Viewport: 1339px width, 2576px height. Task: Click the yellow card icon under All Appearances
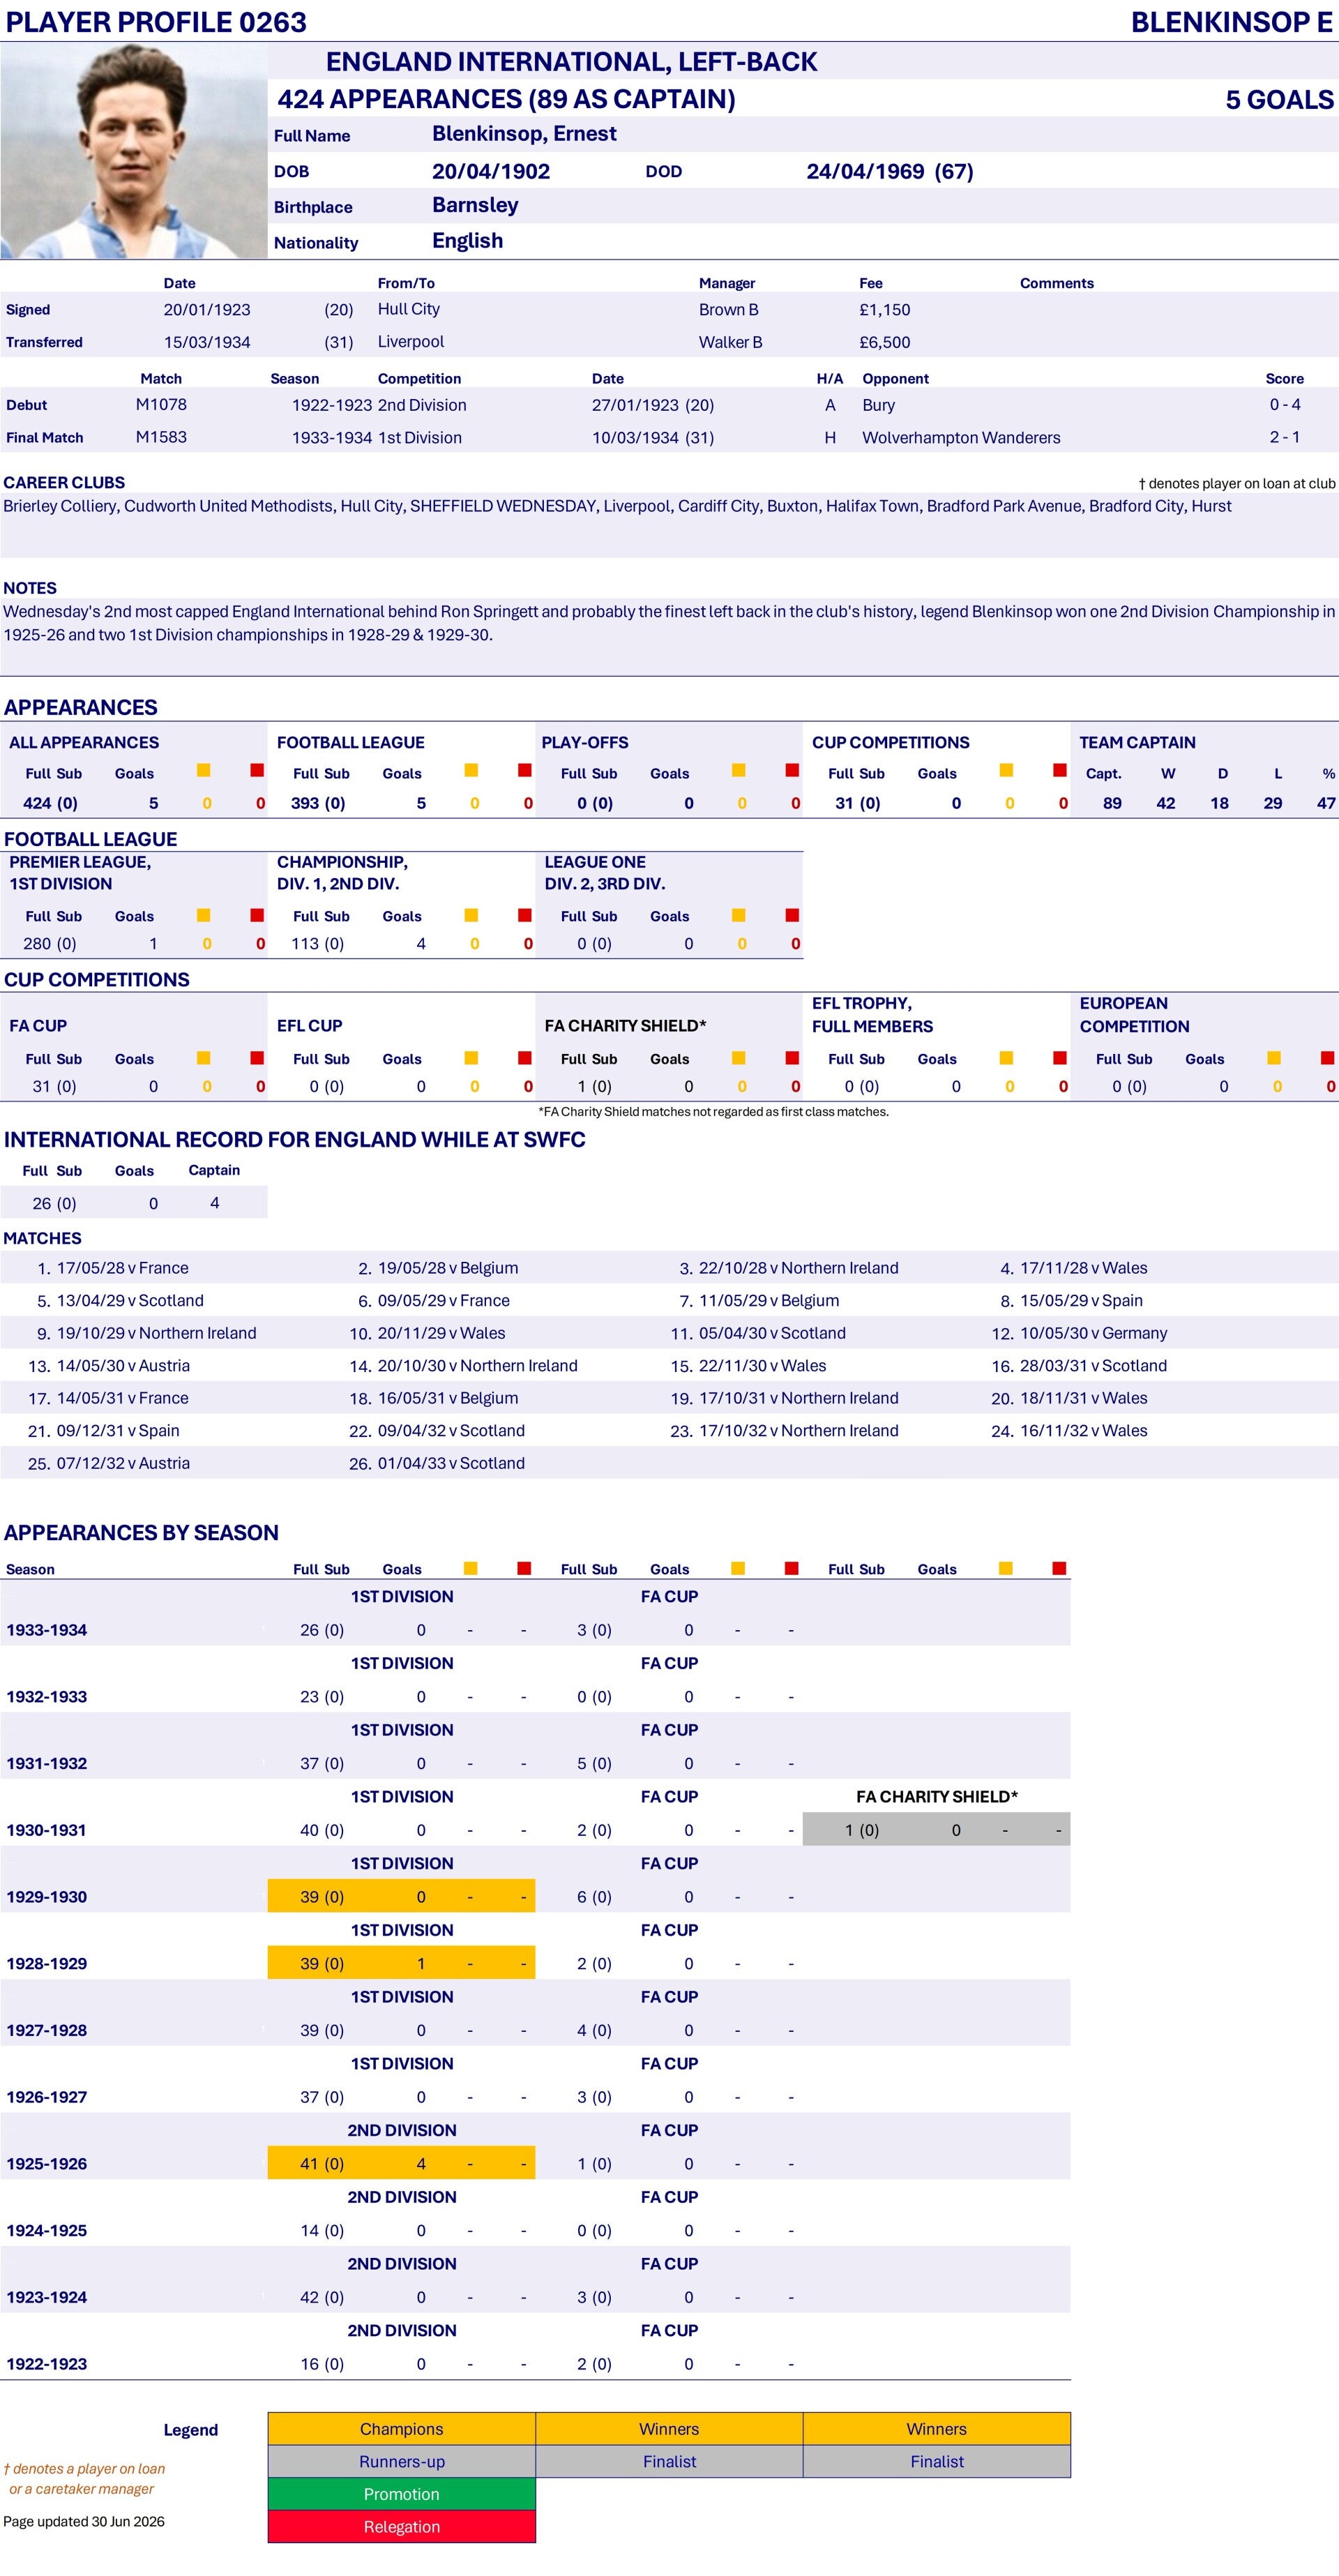[x=204, y=770]
